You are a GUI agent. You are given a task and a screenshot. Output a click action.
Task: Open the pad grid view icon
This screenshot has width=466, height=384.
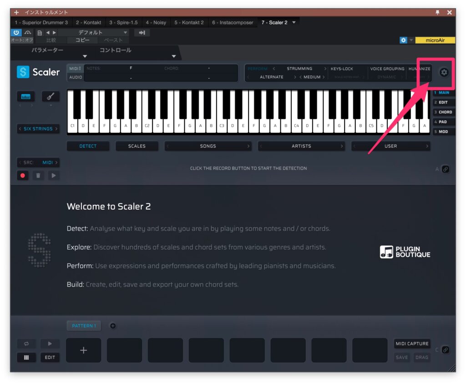tap(26, 357)
